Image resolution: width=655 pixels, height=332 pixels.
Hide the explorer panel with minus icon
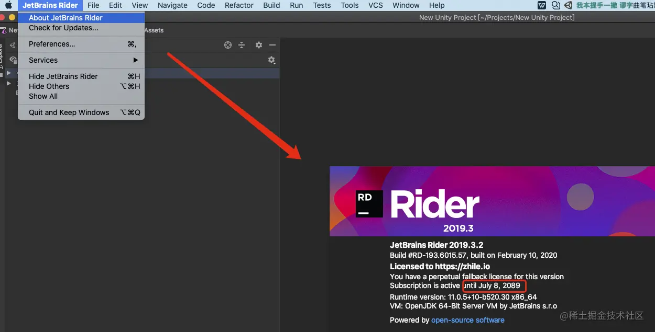[x=272, y=45]
